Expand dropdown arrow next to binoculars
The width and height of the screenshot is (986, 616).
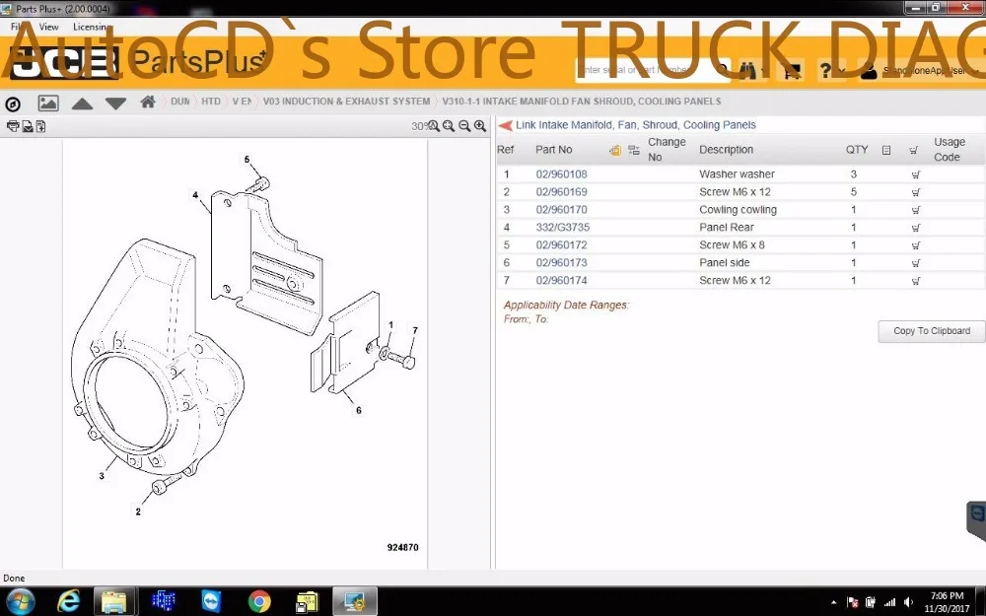coord(763,71)
